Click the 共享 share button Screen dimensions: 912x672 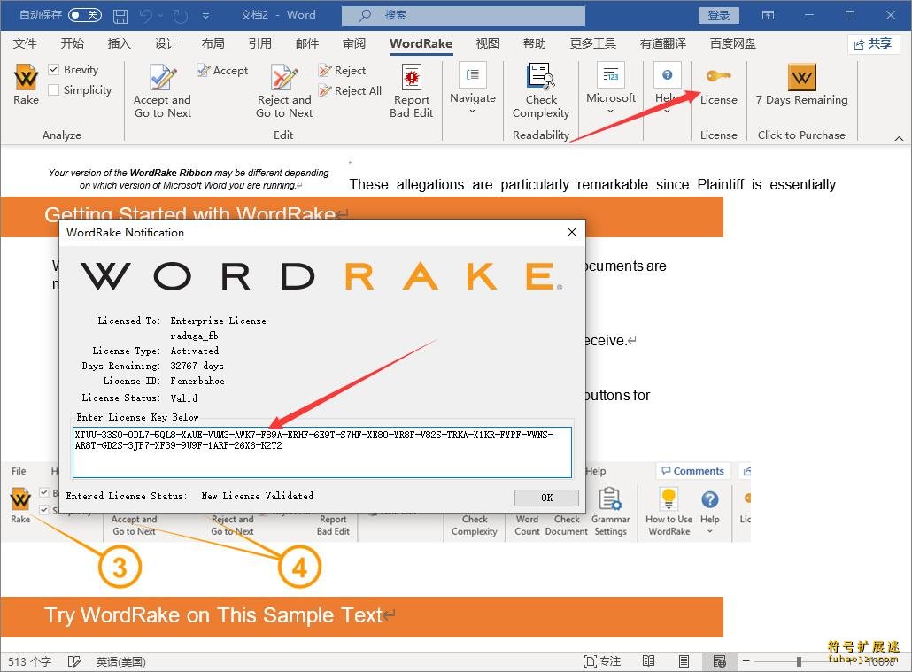874,43
